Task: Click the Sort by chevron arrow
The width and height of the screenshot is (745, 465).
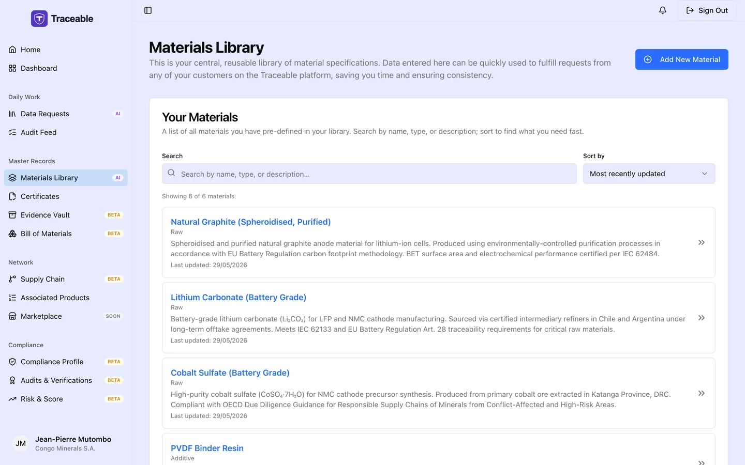Action: [x=704, y=174]
